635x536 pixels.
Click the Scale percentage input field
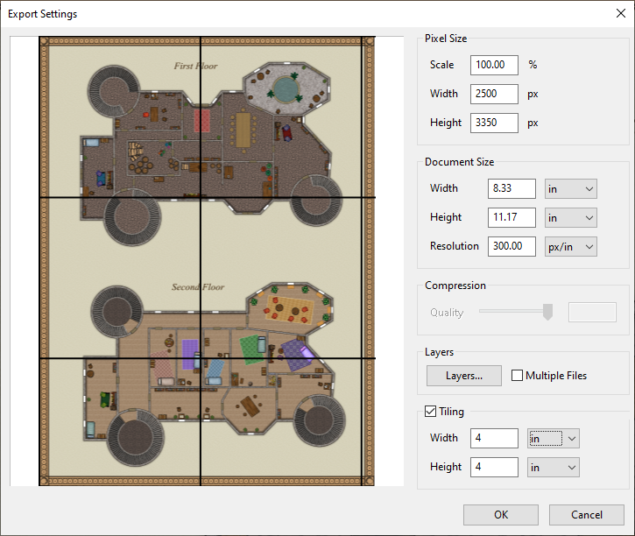pyautogui.click(x=494, y=65)
